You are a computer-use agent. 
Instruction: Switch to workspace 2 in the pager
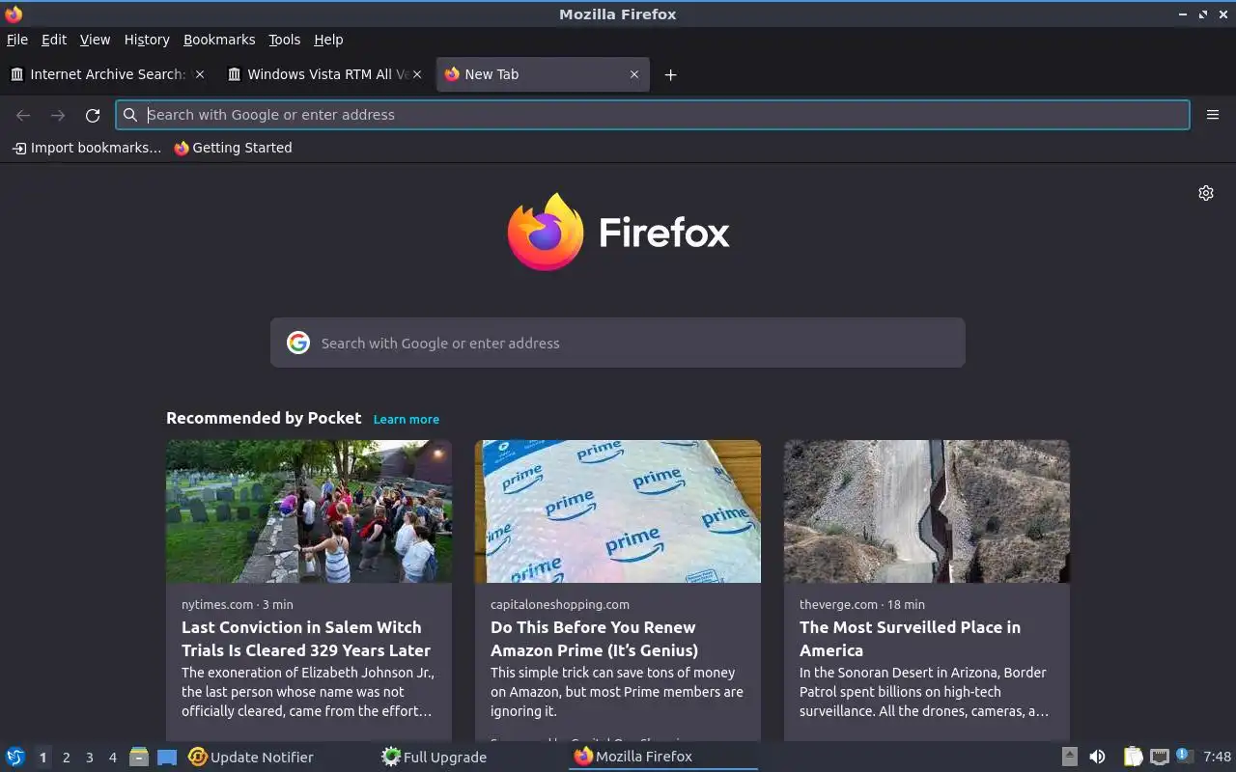pyautogui.click(x=66, y=758)
